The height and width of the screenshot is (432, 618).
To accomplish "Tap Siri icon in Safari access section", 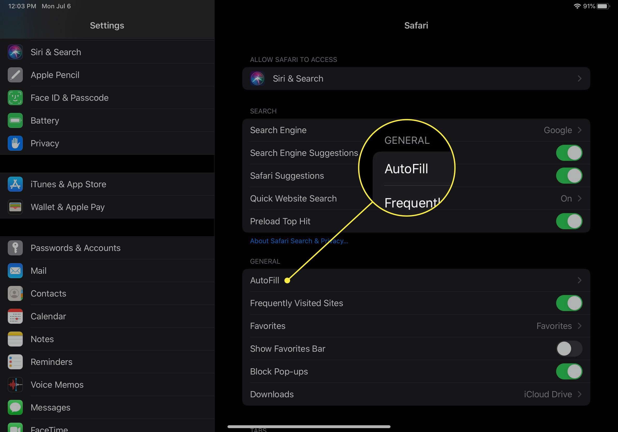I will pyautogui.click(x=257, y=78).
